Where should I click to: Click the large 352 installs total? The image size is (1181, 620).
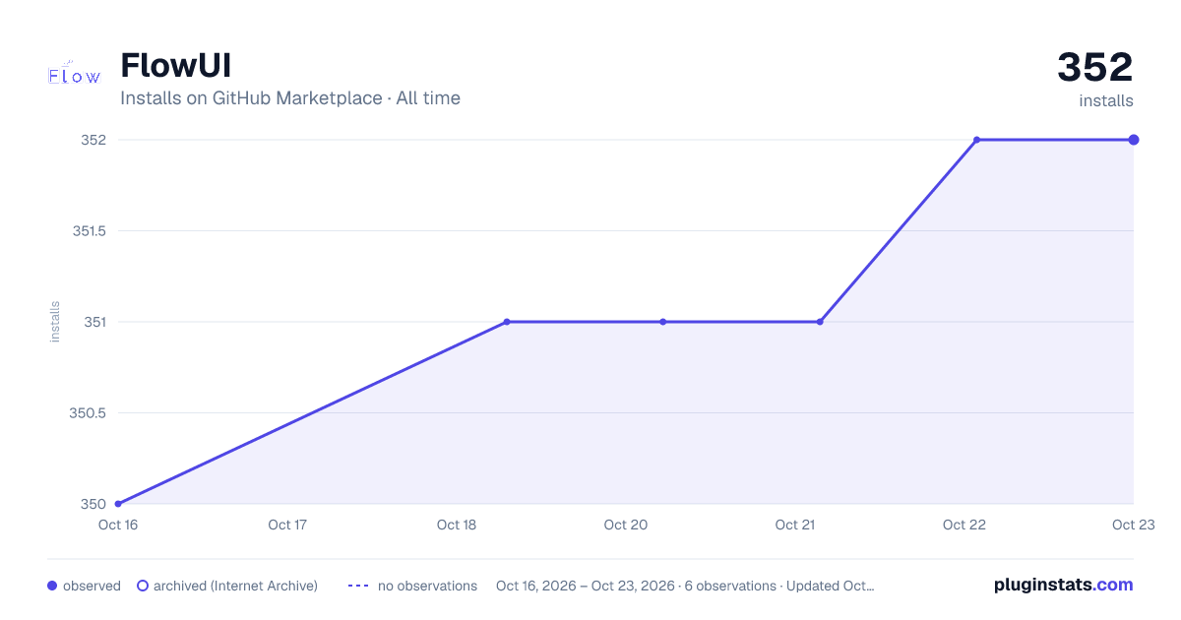(1095, 68)
